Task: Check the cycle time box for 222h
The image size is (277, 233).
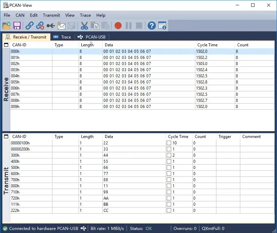Action: click(169, 211)
